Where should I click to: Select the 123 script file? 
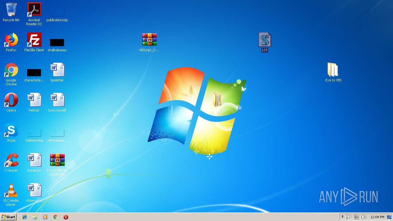[x=265, y=42]
